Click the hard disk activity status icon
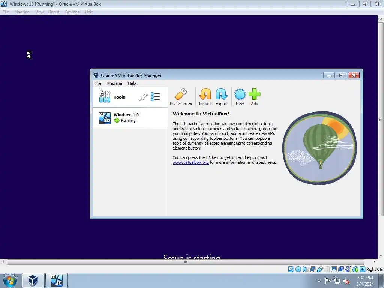 click(291, 269)
